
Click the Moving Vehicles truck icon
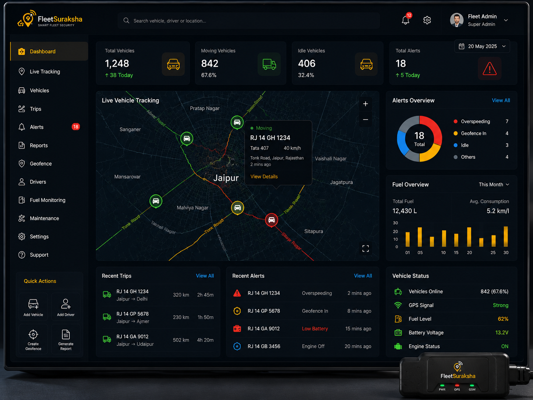[269, 64]
